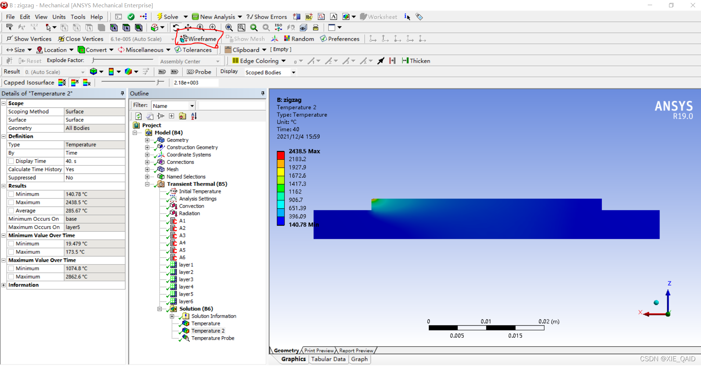701x366 pixels.
Task: Click the Outline filter text field
Action: tap(231, 106)
